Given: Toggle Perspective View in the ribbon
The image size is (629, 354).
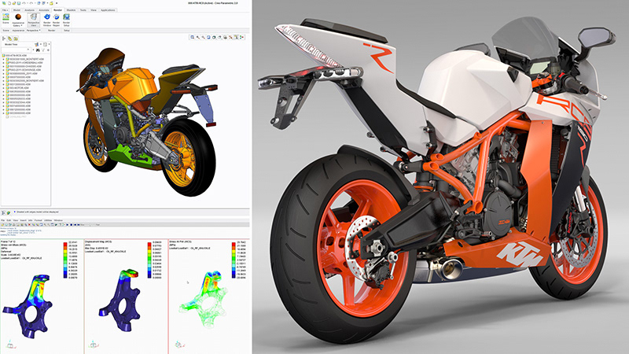Looking at the screenshot, I should (x=33, y=20).
